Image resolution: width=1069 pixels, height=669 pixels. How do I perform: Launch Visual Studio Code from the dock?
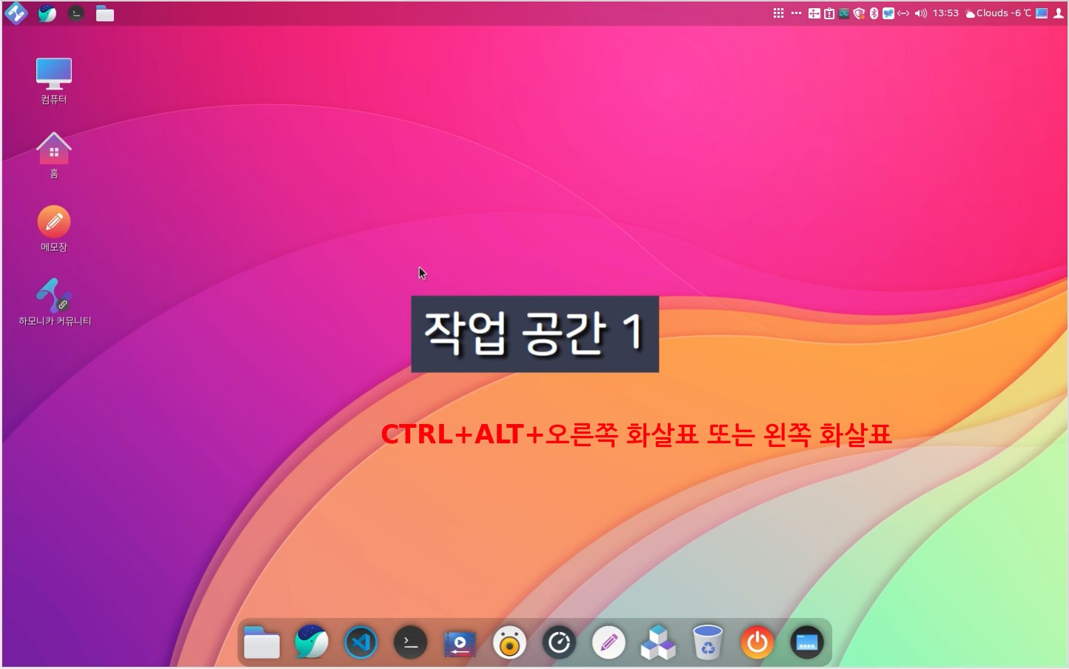click(361, 642)
